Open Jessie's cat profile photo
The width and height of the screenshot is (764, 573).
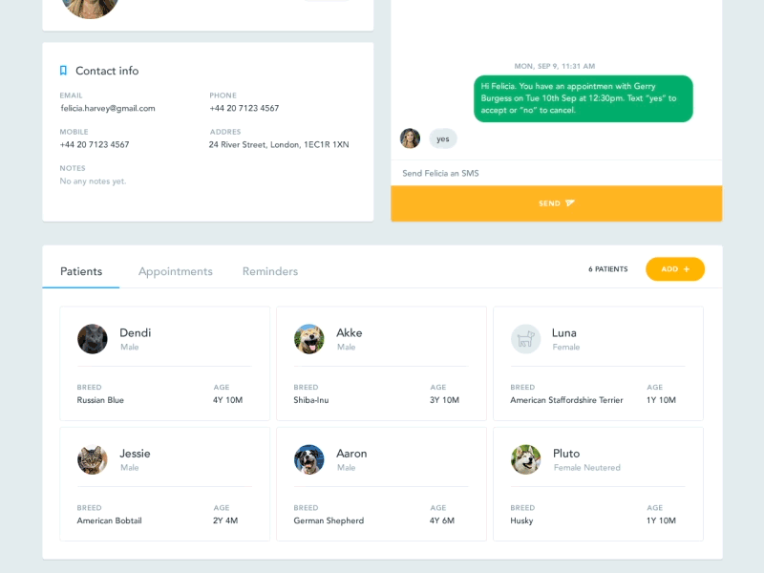click(93, 459)
